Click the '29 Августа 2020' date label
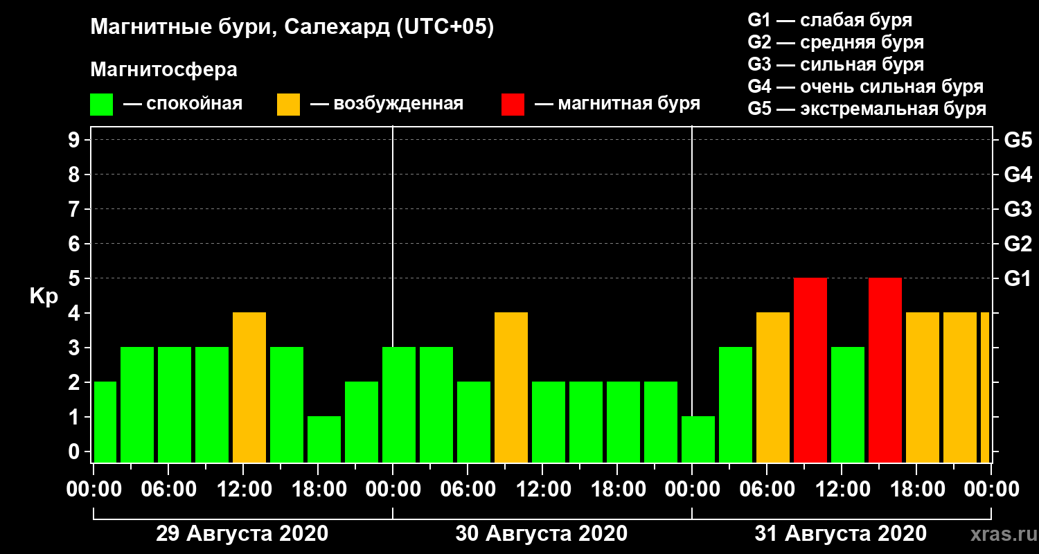This screenshot has width=1039, height=554. coord(242,534)
